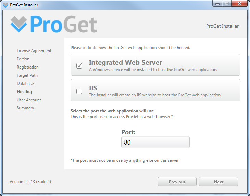Click the port-in-use footnote text

click(x=125, y=160)
